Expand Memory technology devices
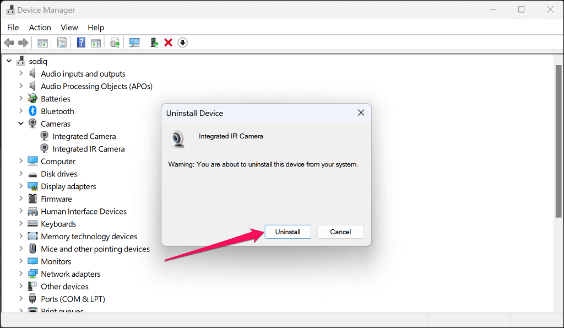This screenshot has height=328, width=564. (21, 236)
